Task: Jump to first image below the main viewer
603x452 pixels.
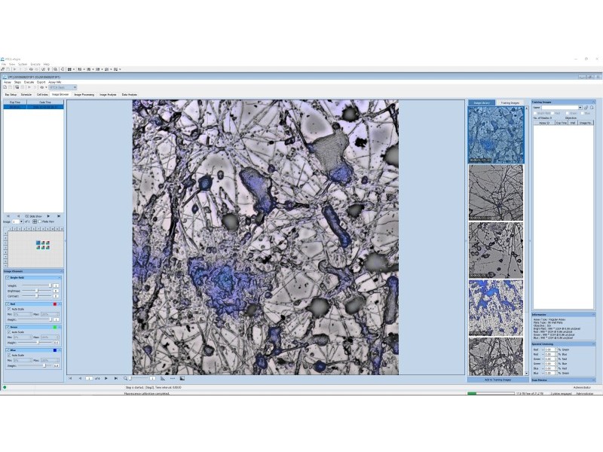Action: 70,379
